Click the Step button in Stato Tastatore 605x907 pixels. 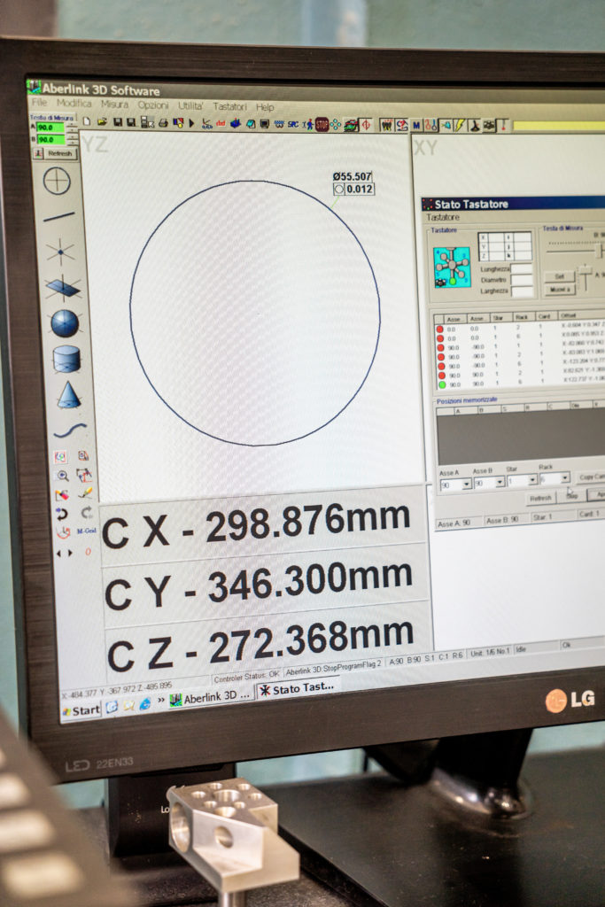(572, 496)
